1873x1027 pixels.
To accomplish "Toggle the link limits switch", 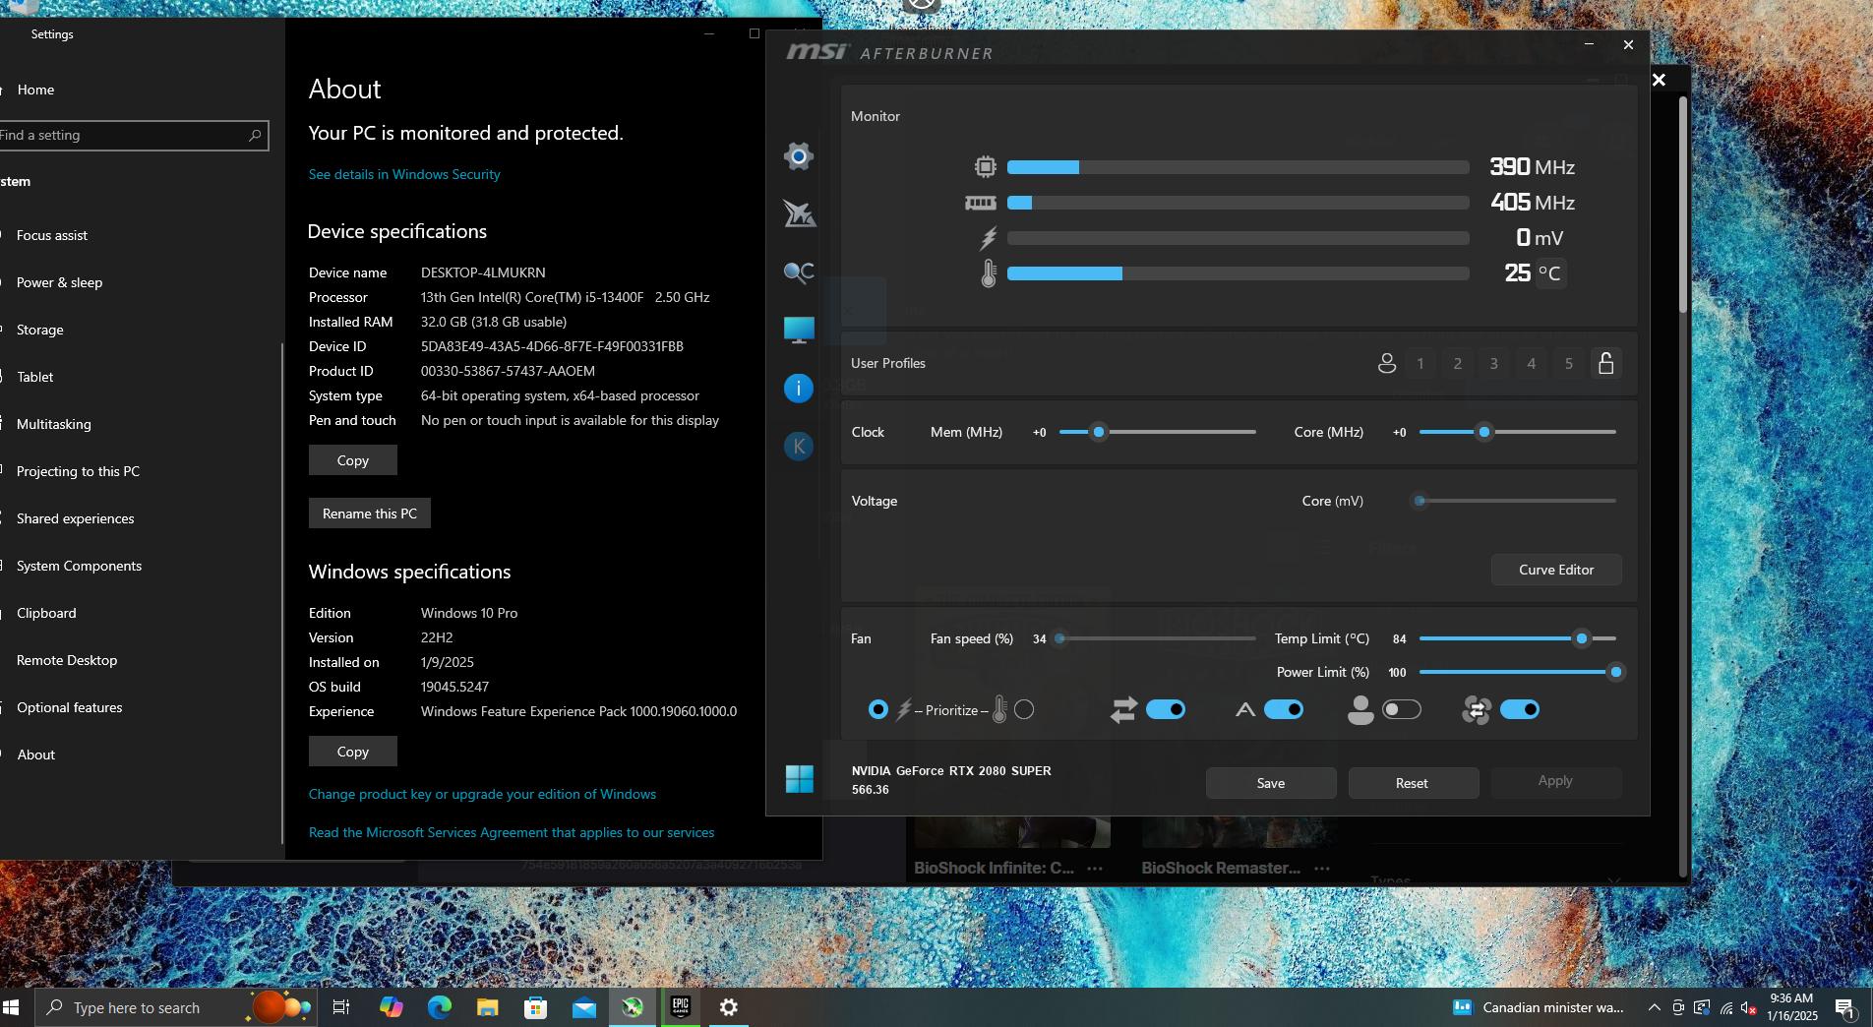I will pos(1166,710).
